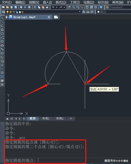Viewport: 131px width, 164px height.
Task: Click the Undo arrow
Action: 53,7
